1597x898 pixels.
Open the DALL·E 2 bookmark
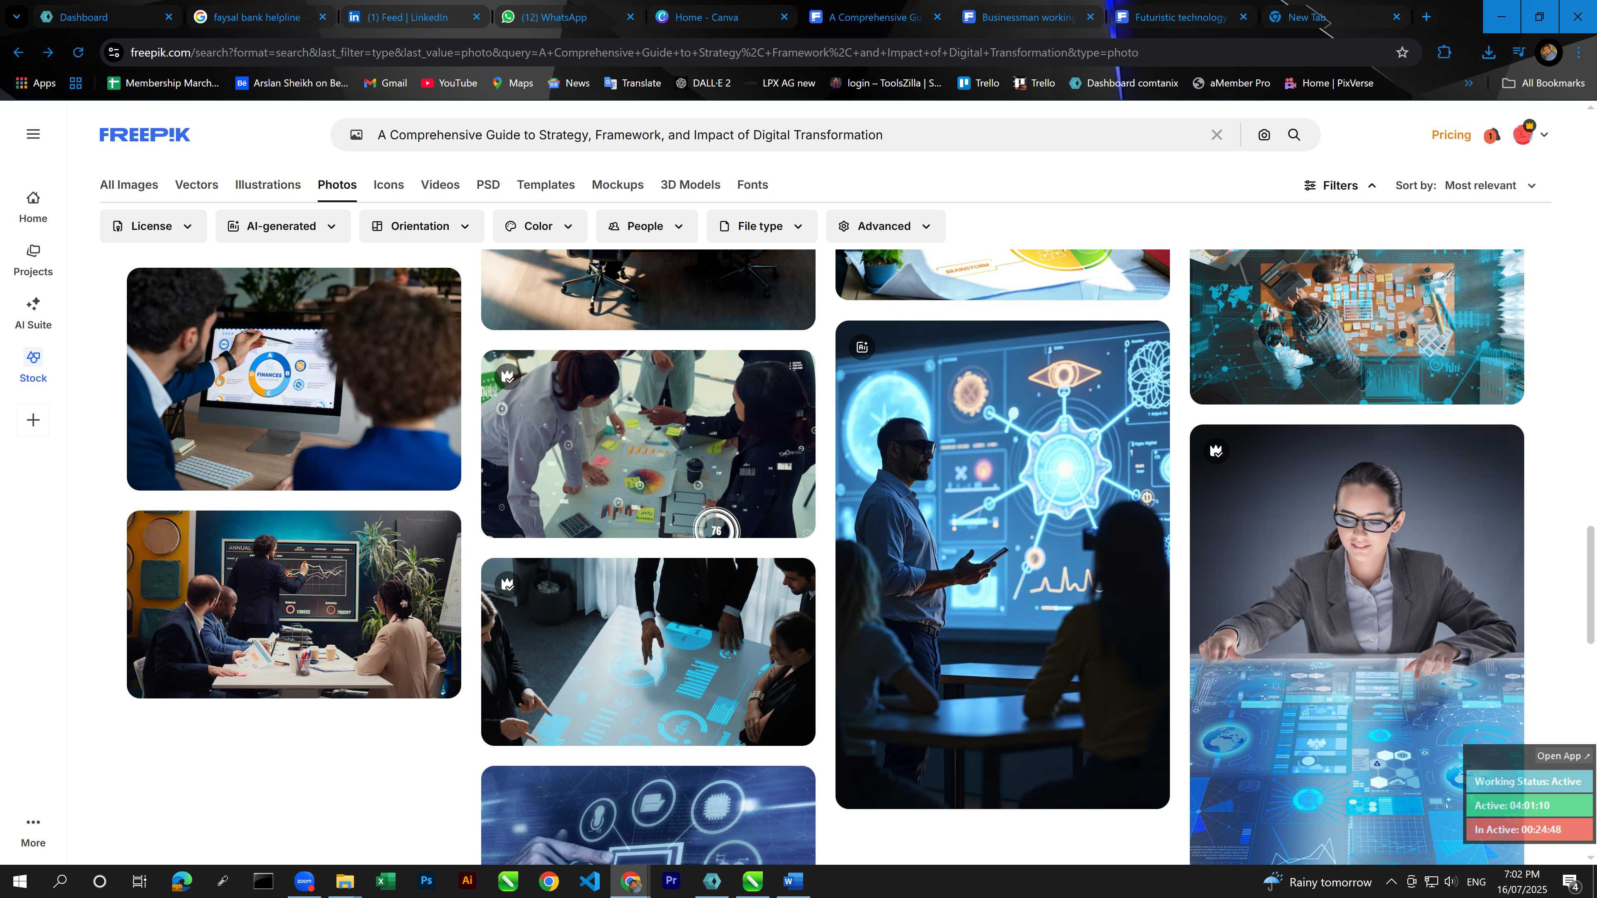click(703, 83)
